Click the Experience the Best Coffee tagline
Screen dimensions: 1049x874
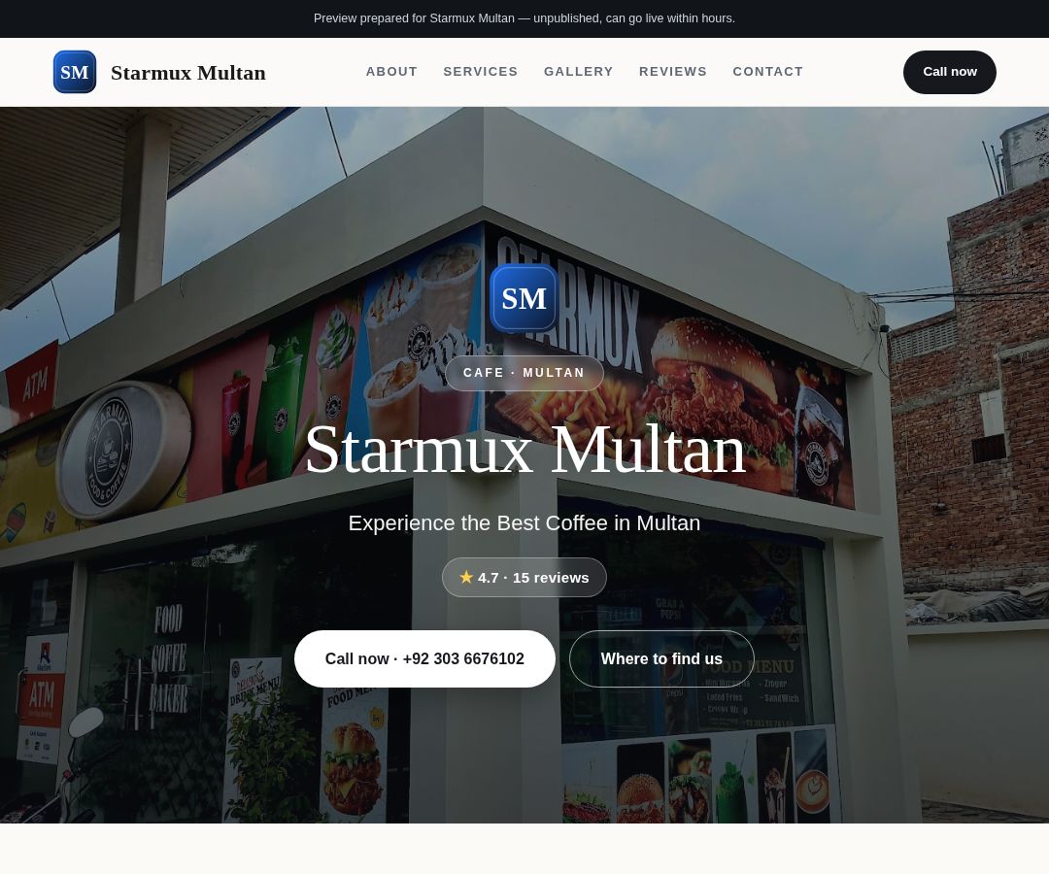(x=524, y=522)
